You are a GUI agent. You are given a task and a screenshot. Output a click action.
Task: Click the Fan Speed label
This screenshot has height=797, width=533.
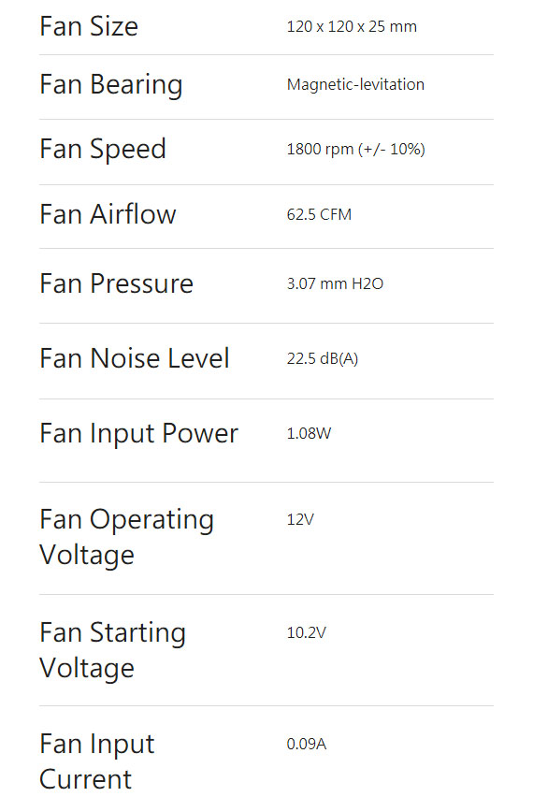click(x=103, y=150)
